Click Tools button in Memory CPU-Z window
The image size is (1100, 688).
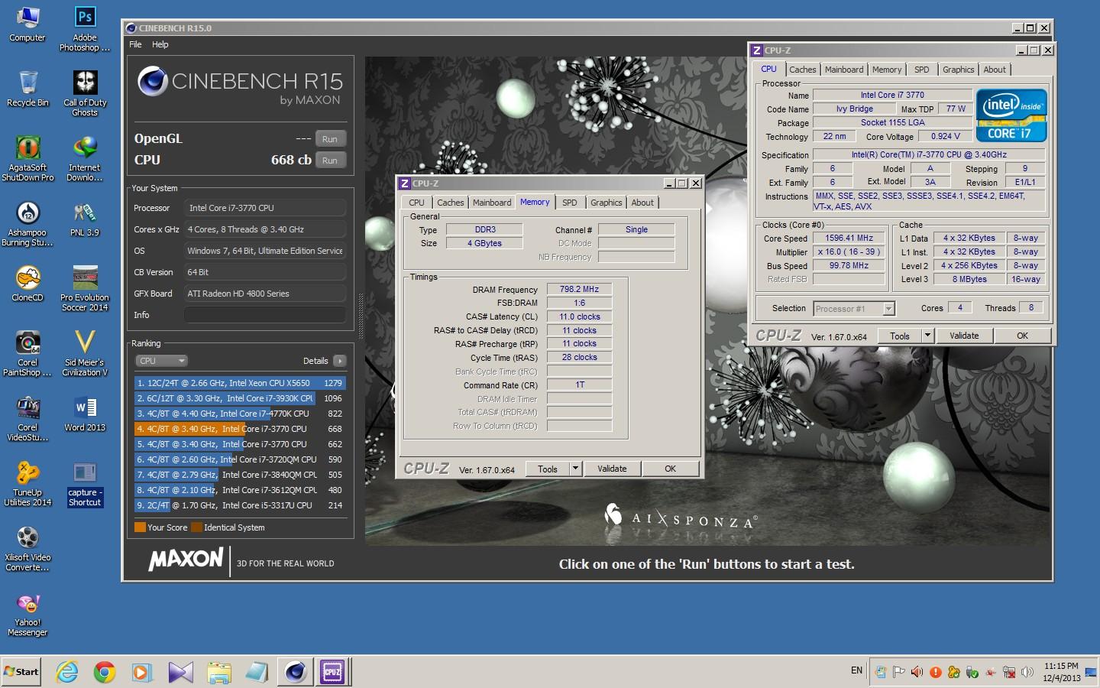pos(548,469)
